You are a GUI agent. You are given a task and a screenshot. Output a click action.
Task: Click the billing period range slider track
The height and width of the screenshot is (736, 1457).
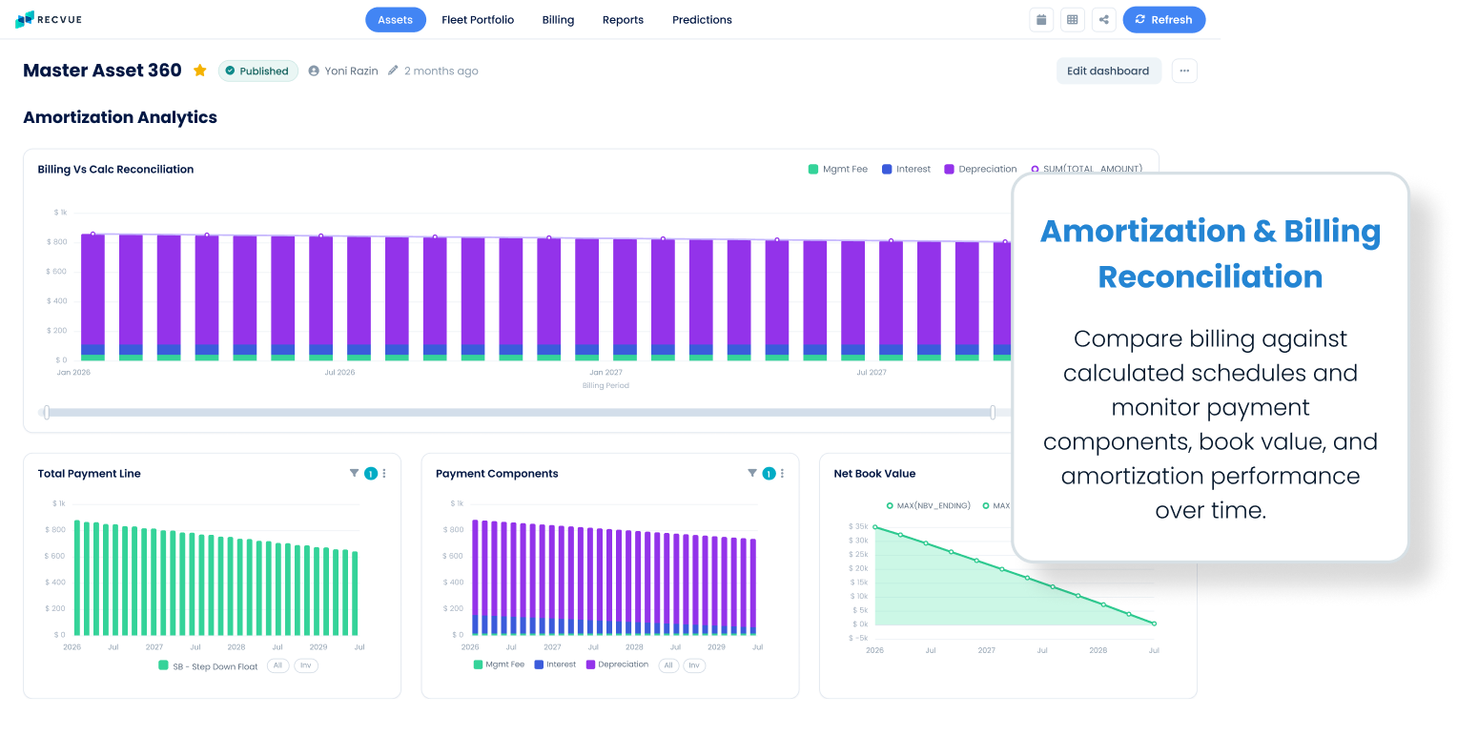pos(520,412)
